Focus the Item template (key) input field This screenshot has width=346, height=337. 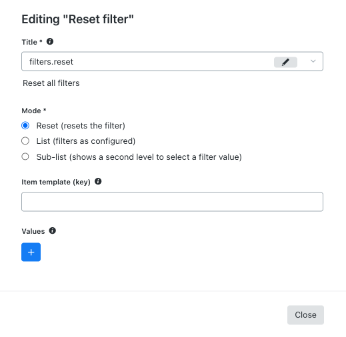click(172, 202)
